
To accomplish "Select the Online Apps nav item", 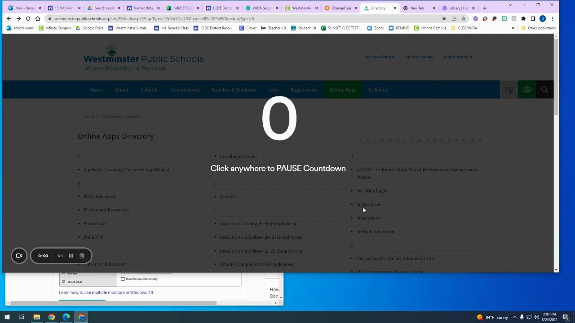I will pyautogui.click(x=343, y=90).
